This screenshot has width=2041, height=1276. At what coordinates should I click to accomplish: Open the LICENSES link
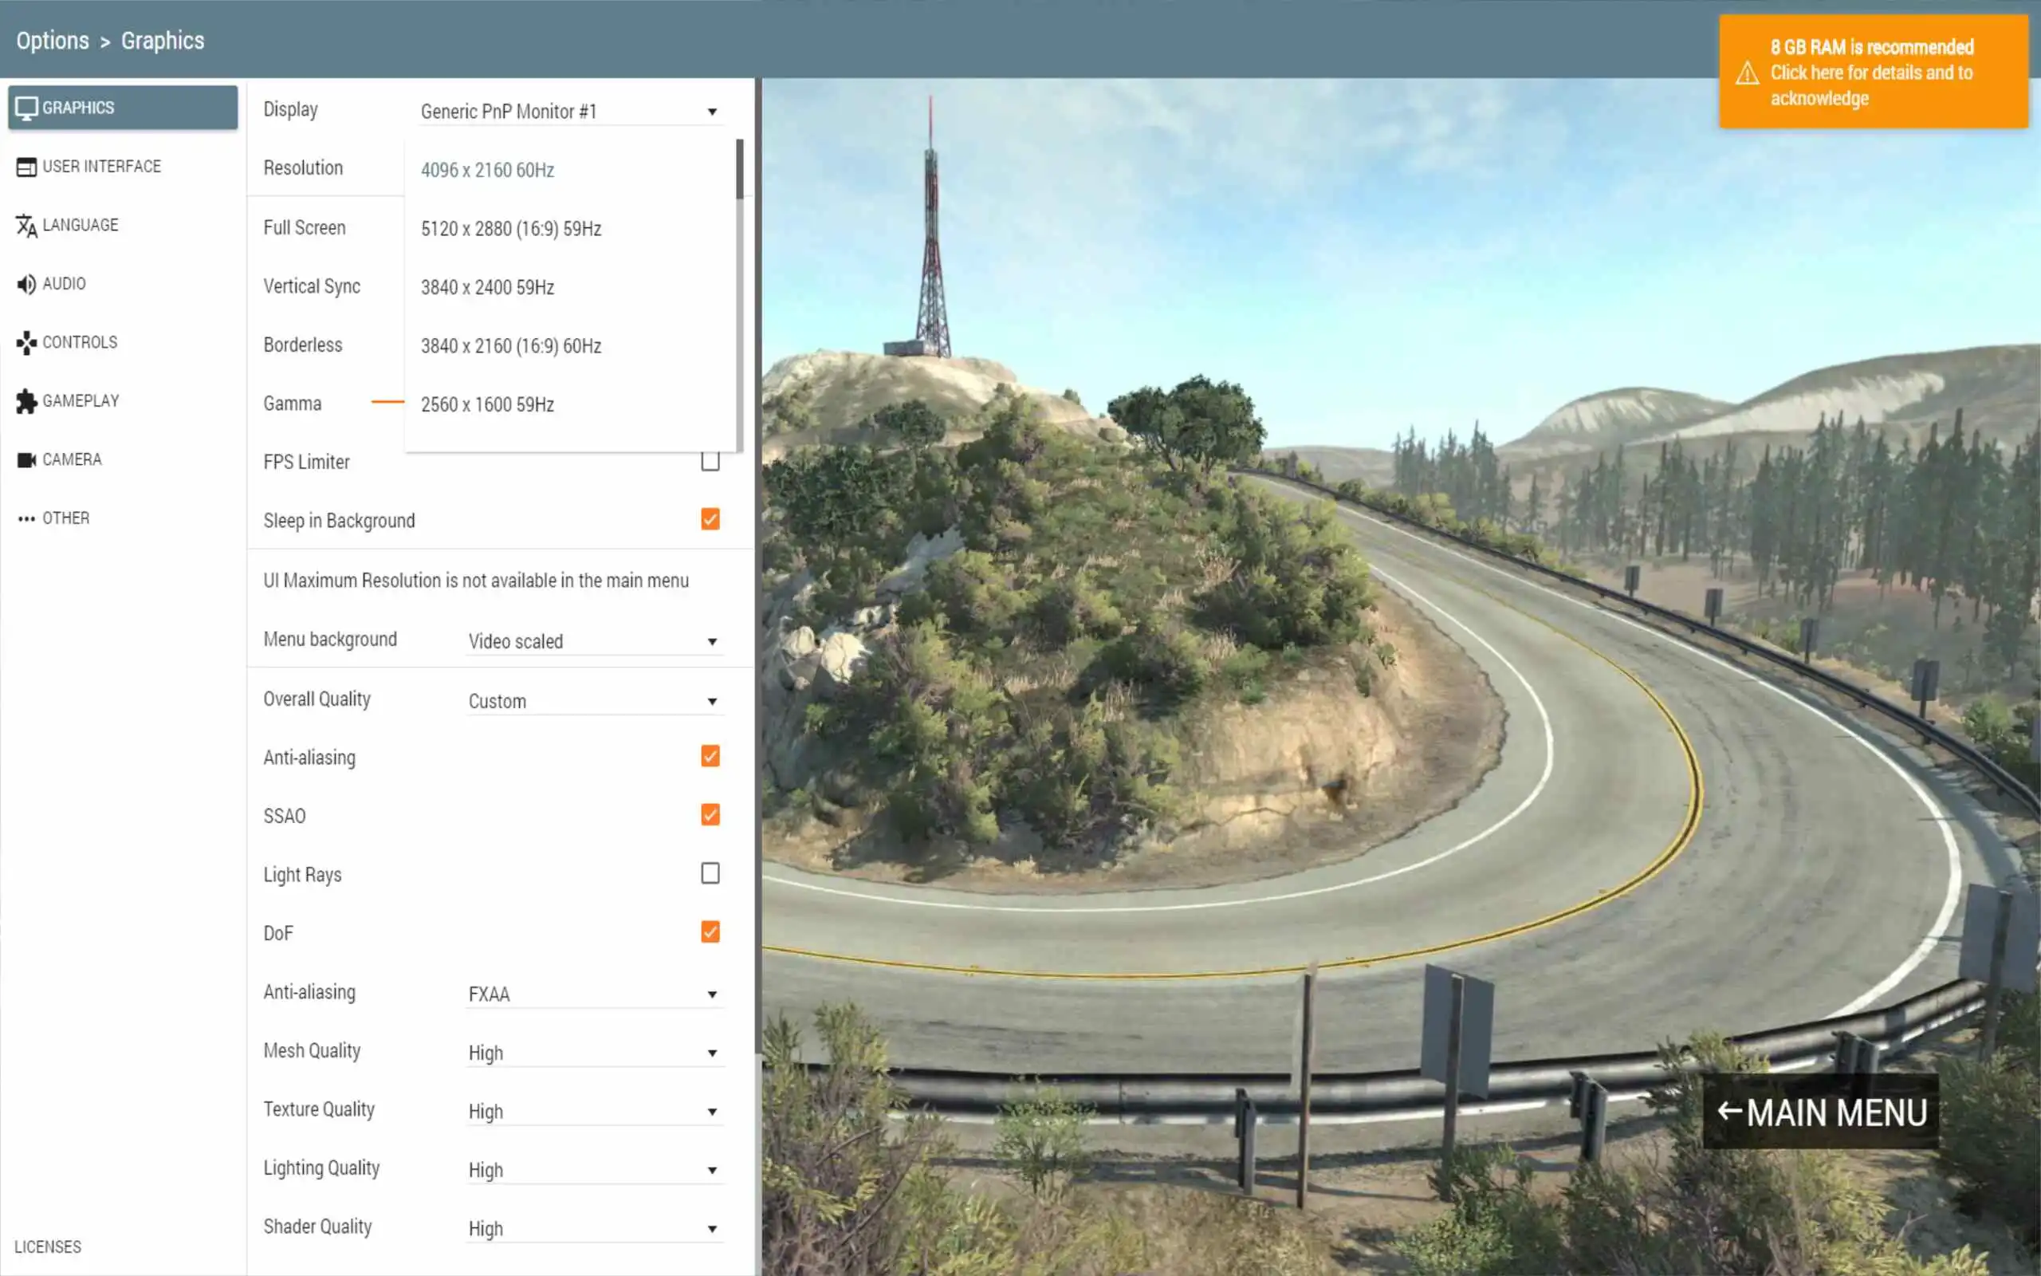[x=47, y=1246]
